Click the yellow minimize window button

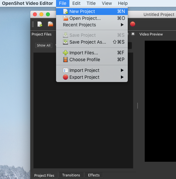41,14
